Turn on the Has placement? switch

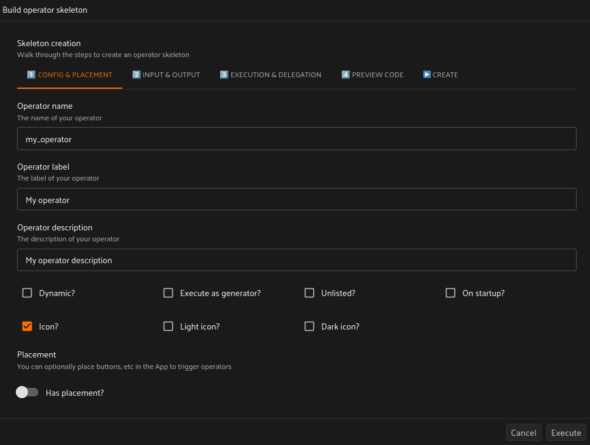(27, 393)
